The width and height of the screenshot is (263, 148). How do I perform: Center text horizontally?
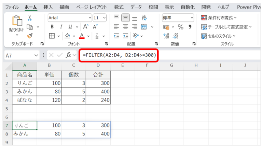125,27
